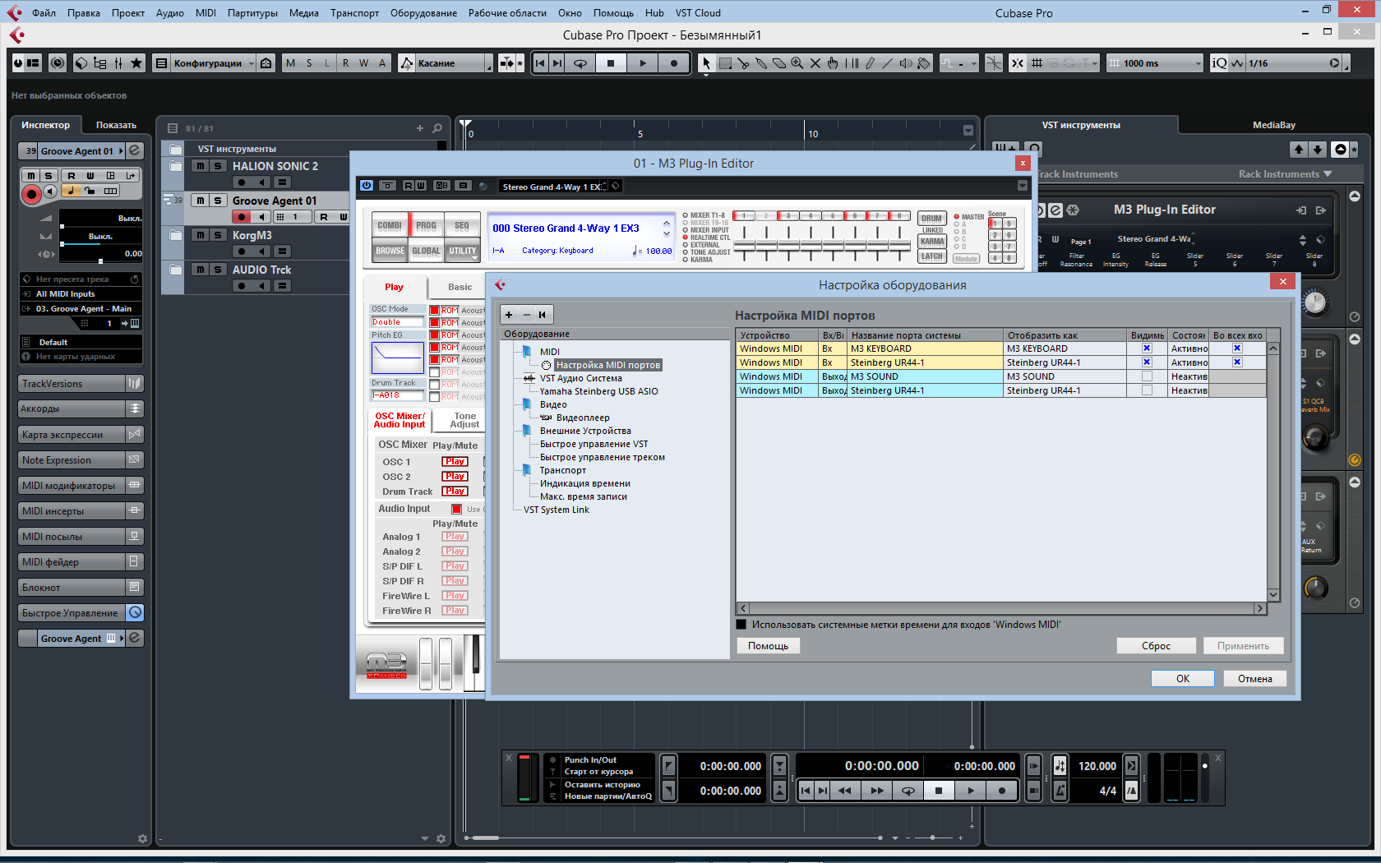Select Yamaha Steinberg USB ASIO tree item
Viewport: 1381px width, 863px height.
598,391
